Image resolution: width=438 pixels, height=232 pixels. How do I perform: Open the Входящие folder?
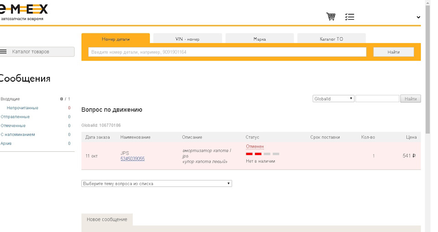pyautogui.click(x=10, y=99)
